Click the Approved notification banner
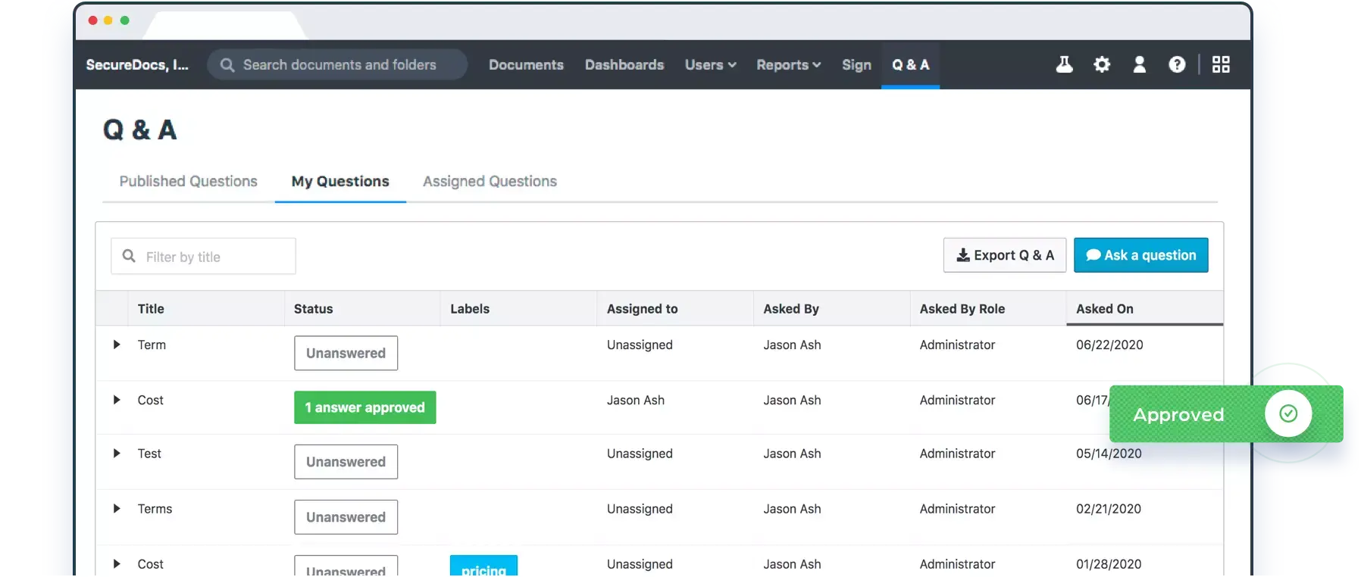This screenshot has width=1361, height=577. [x=1226, y=414]
